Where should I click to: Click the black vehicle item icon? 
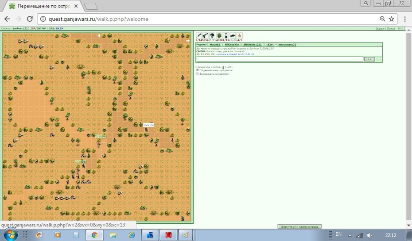(x=233, y=35)
